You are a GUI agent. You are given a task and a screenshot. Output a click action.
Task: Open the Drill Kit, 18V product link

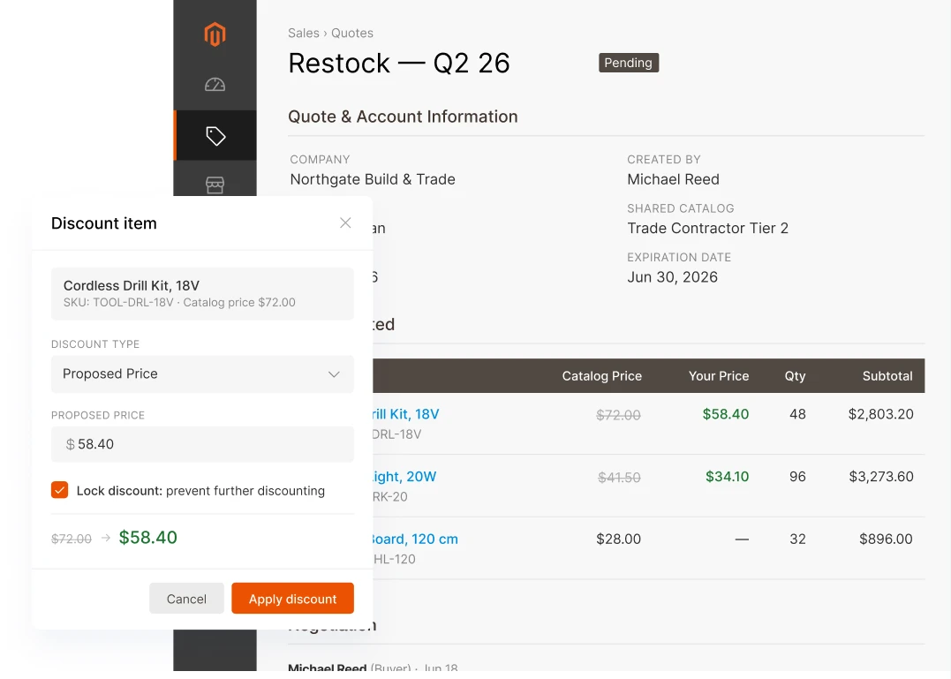(x=405, y=414)
